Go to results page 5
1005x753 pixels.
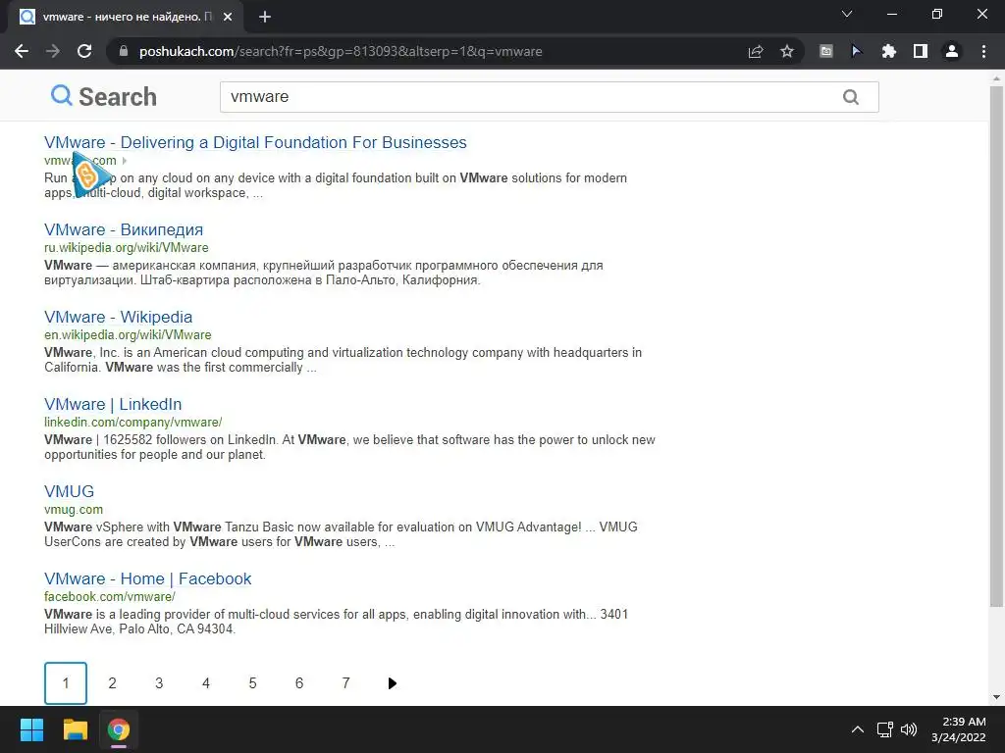click(252, 683)
